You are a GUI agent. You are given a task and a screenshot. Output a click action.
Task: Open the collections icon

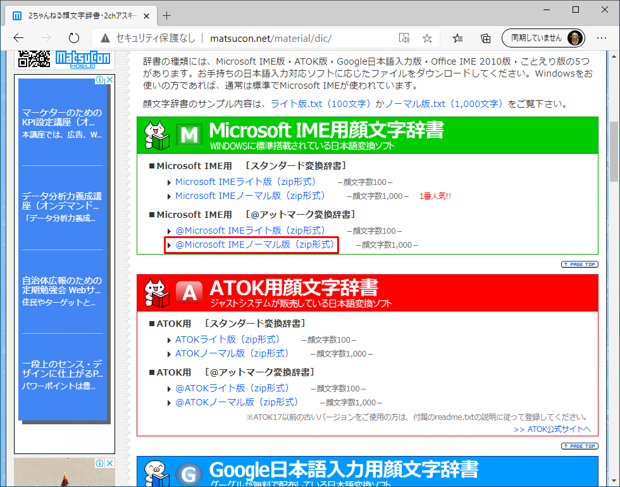click(x=486, y=38)
